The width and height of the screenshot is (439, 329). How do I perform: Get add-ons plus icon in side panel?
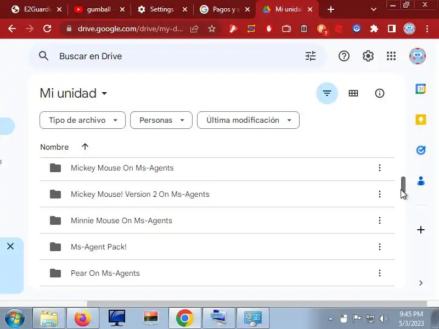420,230
